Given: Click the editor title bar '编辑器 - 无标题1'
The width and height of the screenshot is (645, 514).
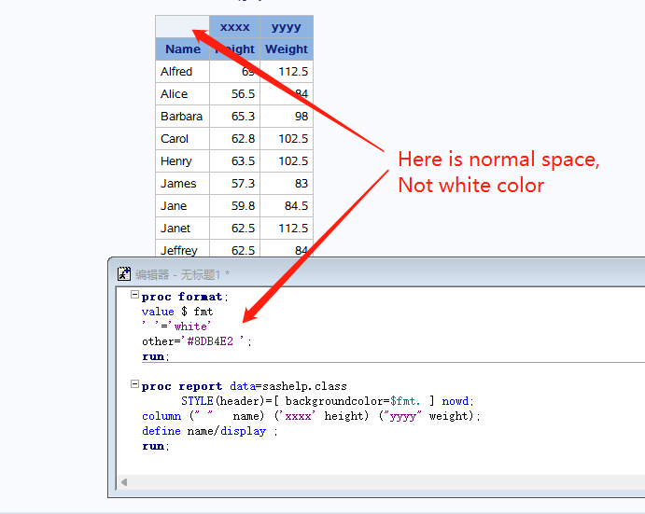Looking at the screenshot, I should 182,273.
